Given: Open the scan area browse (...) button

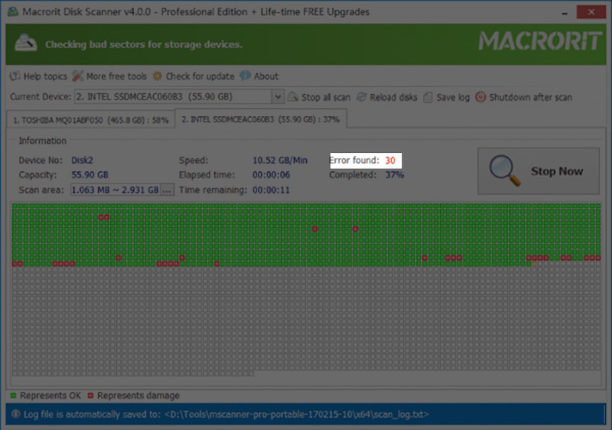Looking at the screenshot, I should pos(167,190).
